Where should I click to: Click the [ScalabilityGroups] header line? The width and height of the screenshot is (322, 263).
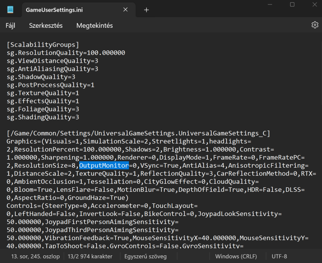point(43,45)
